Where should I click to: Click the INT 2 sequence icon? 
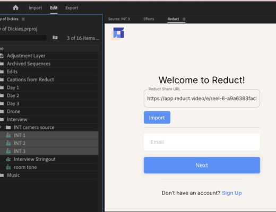coord(8,143)
